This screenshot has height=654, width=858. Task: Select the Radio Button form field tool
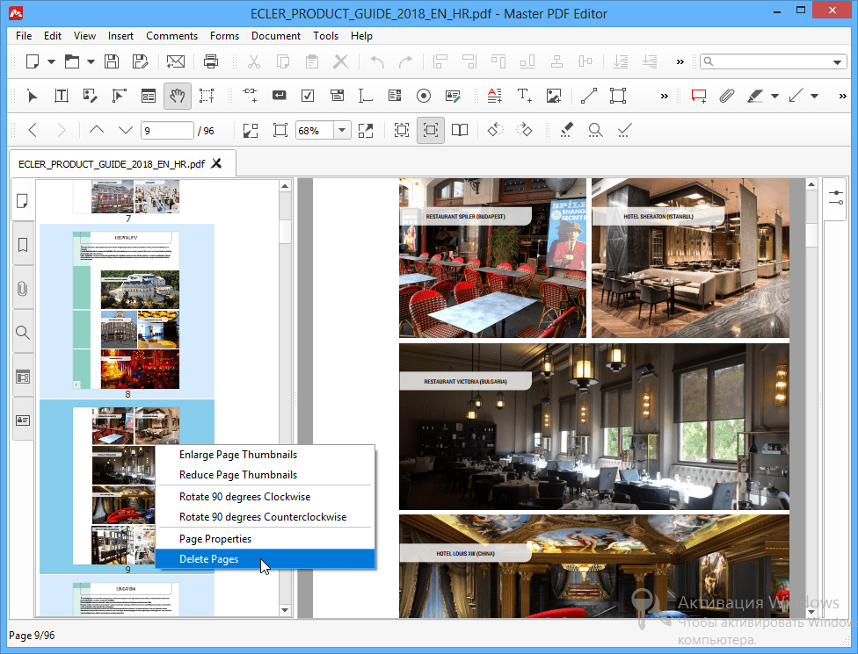point(424,96)
